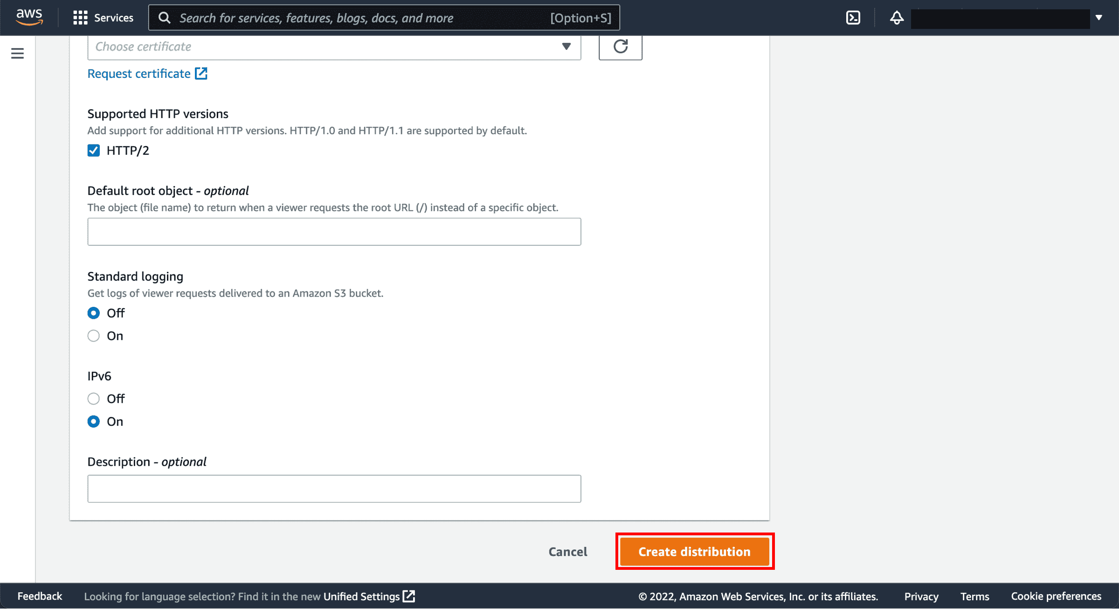Uncheck the HTTP/2 checkbox

[x=94, y=150]
